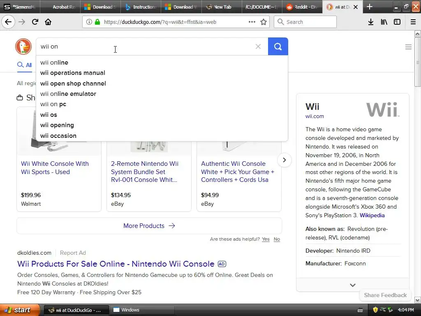
Task: Click in the DuckDuckGo search input
Action: tap(145, 46)
